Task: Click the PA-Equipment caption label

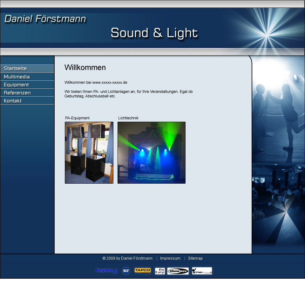Action: 77,118
